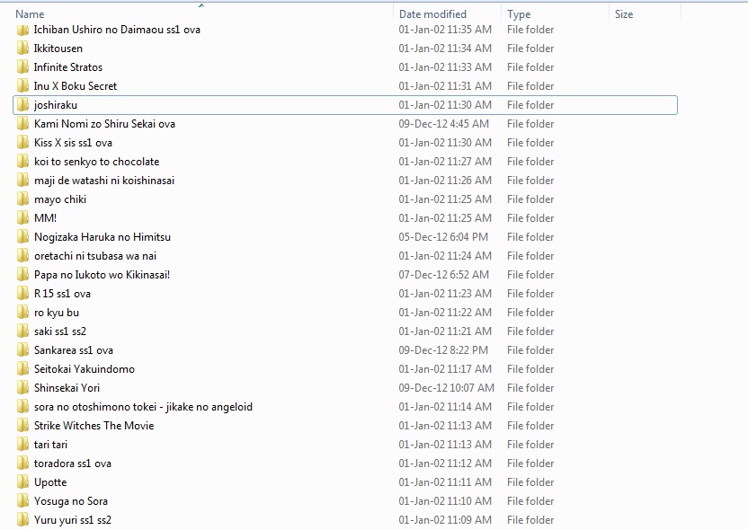The width and height of the screenshot is (748, 530).
Task: Sort by the Name column header
Action: pos(30,14)
